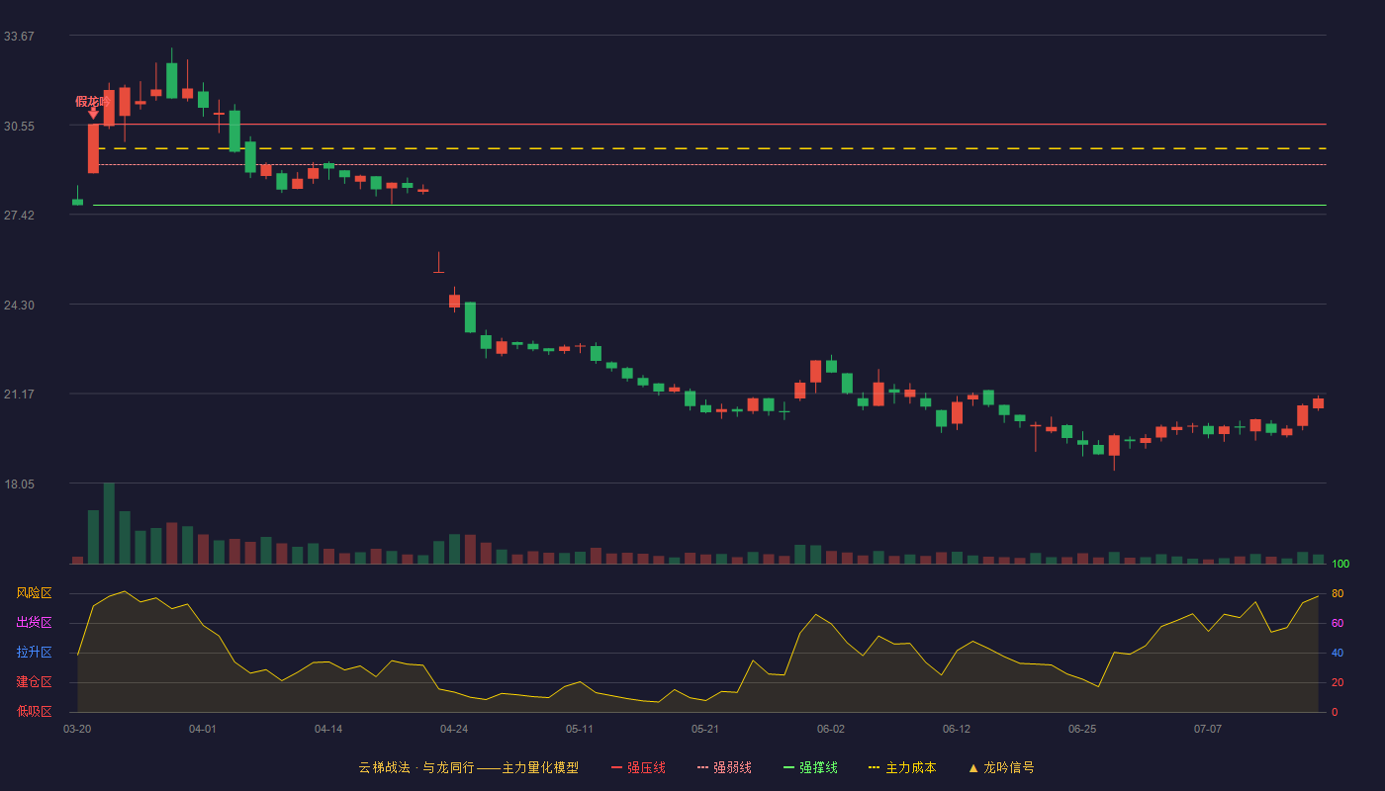Click the 80 indicator scale label
The image size is (1385, 791).
pyautogui.click(x=1338, y=593)
